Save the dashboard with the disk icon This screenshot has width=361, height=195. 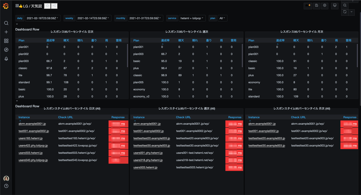(x=316, y=5)
